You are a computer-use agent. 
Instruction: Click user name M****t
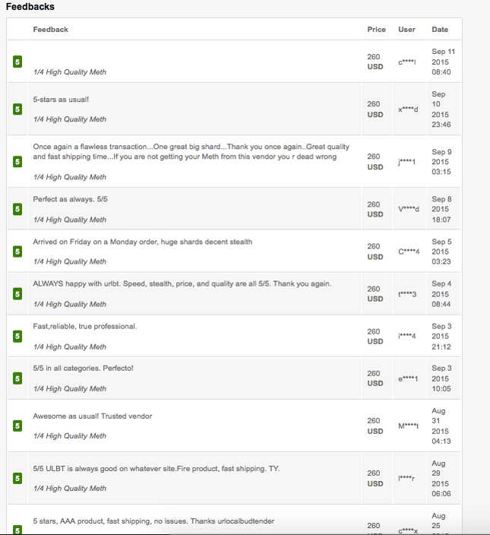[408, 426]
